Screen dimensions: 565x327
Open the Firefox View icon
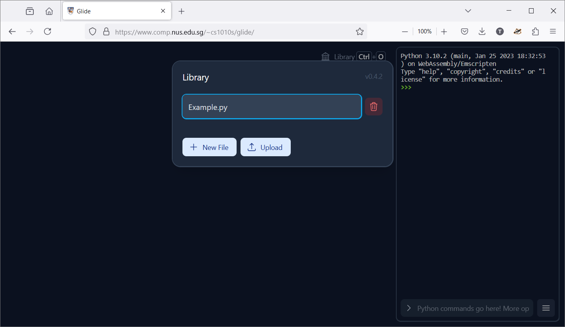point(30,11)
